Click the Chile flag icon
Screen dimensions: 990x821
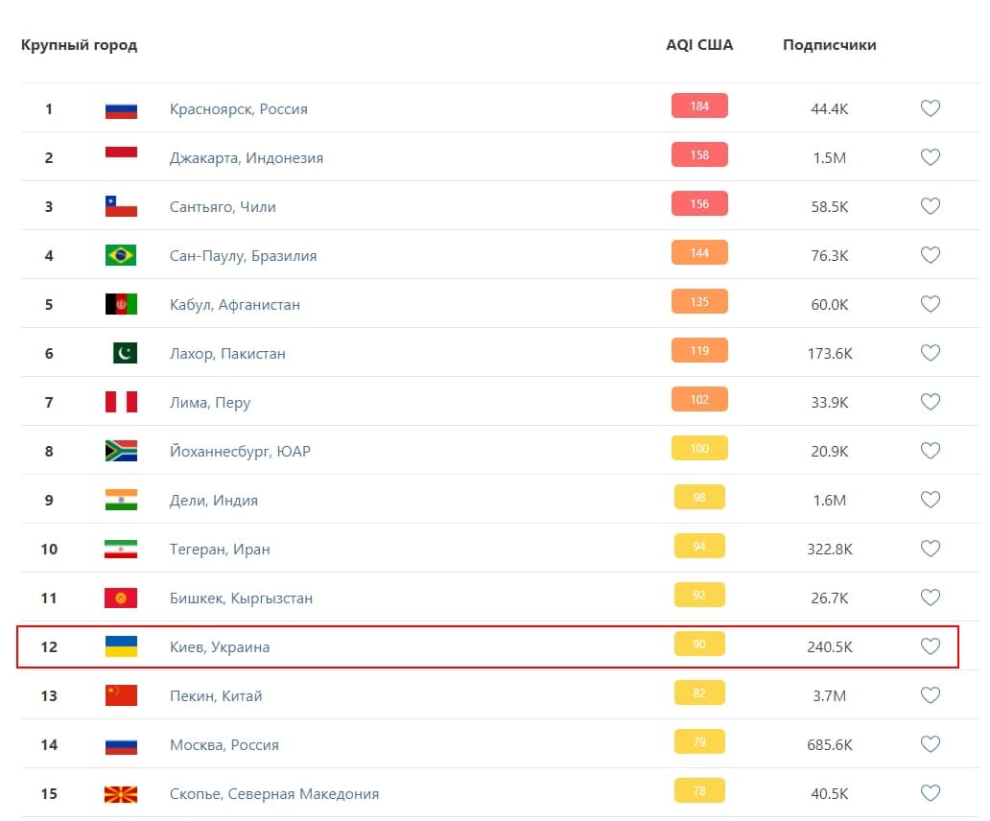tap(121, 206)
